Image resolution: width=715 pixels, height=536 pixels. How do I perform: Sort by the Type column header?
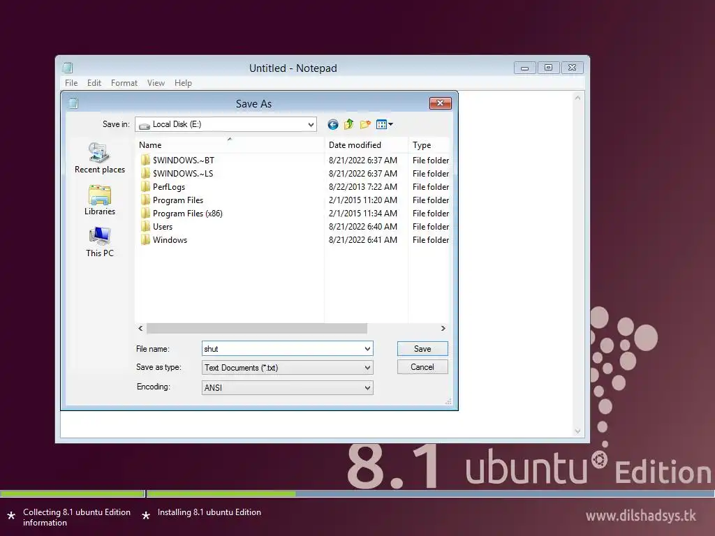coord(429,145)
